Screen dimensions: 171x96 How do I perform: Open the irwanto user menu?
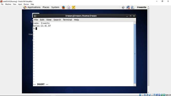pos(142,7)
